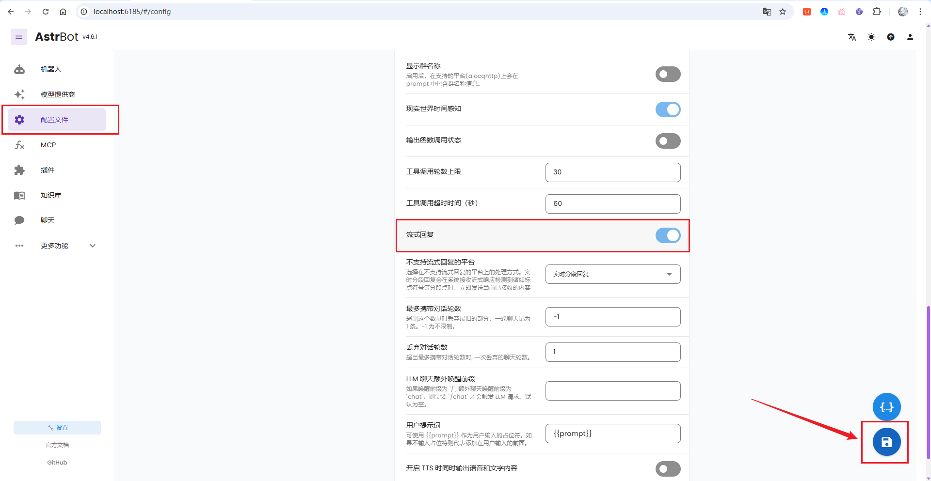Switch theme with the sun icon
931x481 pixels.
point(871,37)
